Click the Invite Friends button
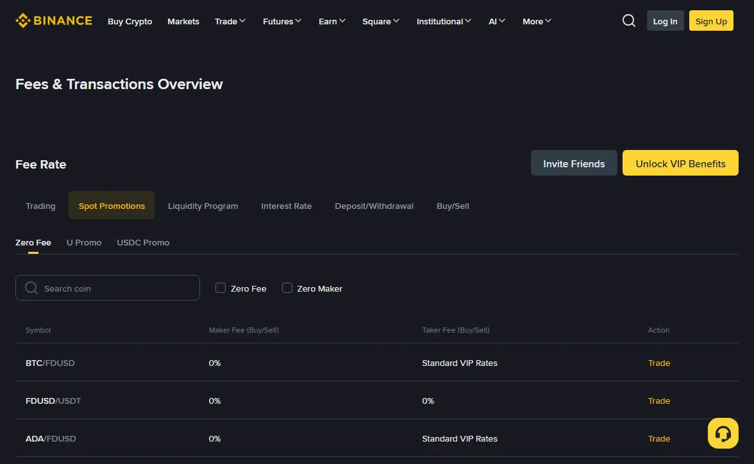Viewport: 754px width, 464px height. (x=574, y=163)
